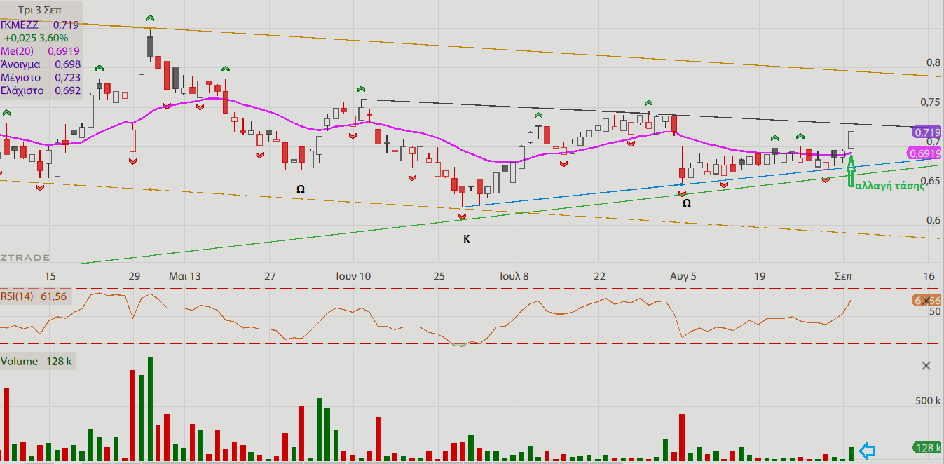Click the Αυγ 5 date axis label
This screenshot has width=944, height=464.
683,276
